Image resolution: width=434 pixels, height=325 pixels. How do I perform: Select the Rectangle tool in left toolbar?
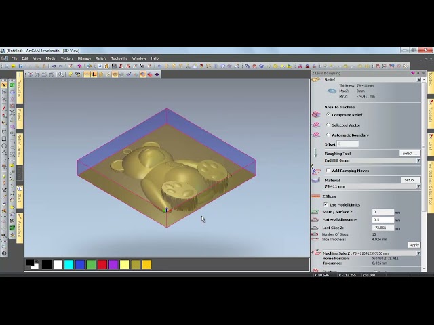coord(4,139)
